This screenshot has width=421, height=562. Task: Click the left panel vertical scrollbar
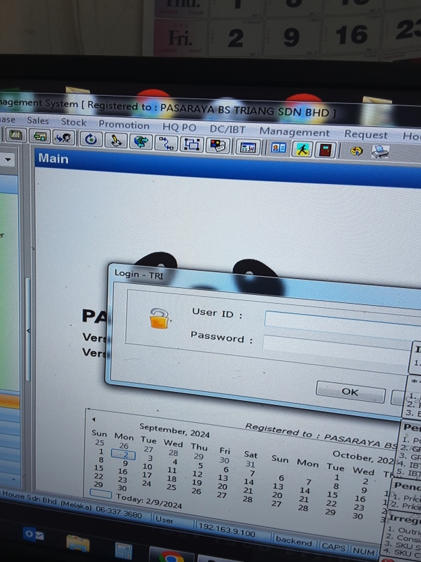[28, 329]
